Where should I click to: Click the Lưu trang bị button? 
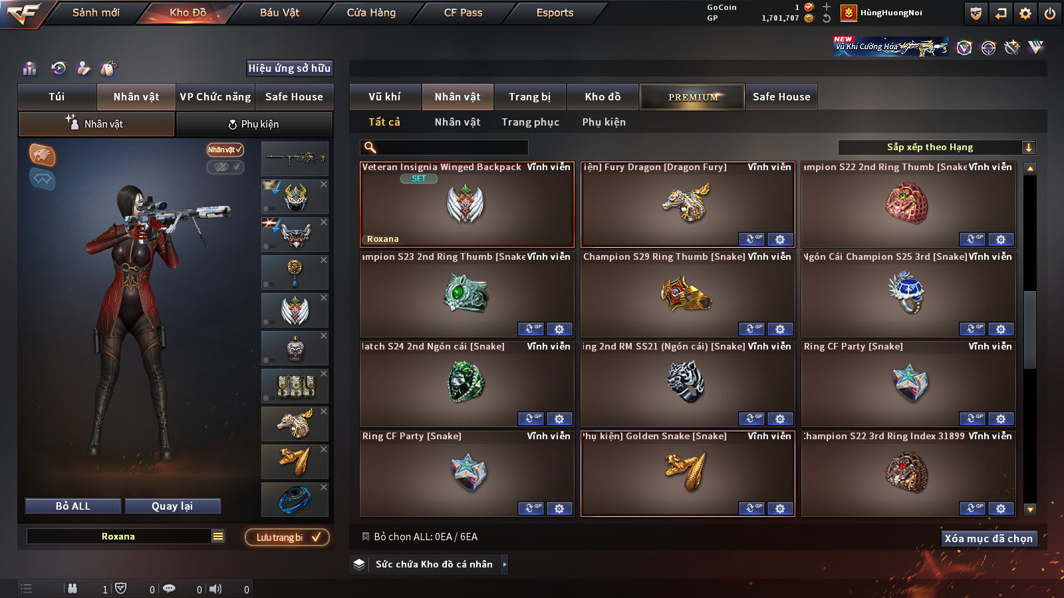[287, 537]
